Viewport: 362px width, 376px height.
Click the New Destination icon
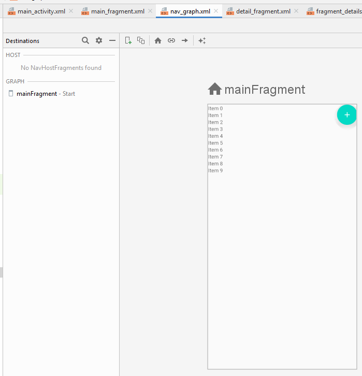pos(128,40)
